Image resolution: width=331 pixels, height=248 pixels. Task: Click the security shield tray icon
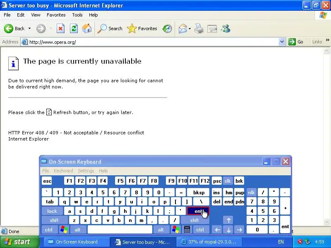coord(300,242)
